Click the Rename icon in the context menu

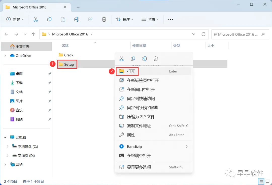tap(144, 59)
